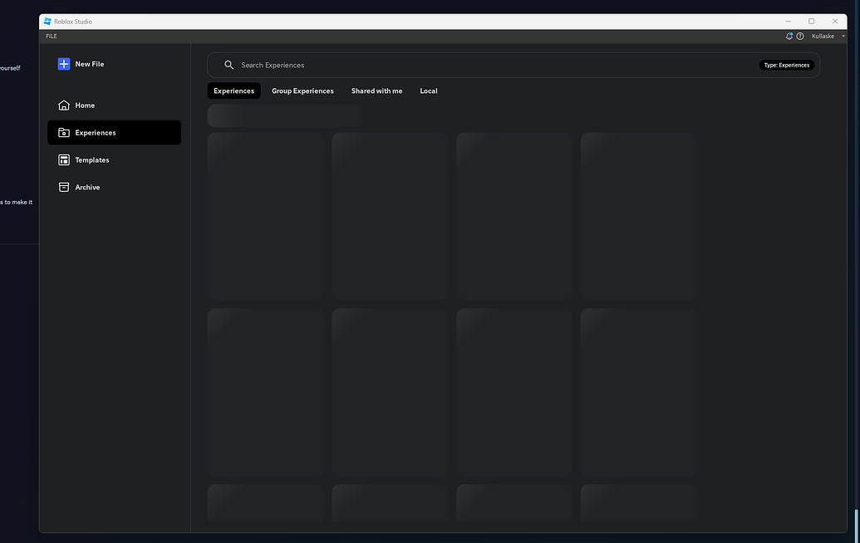This screenshot has height=543, width=860.
Task: Go to Home in the sidebar
Action: point(114,105)
